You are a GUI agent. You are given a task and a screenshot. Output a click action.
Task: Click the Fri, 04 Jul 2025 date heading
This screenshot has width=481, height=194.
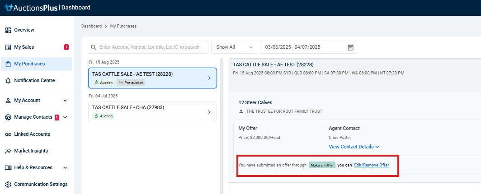(x=103, y=96)
